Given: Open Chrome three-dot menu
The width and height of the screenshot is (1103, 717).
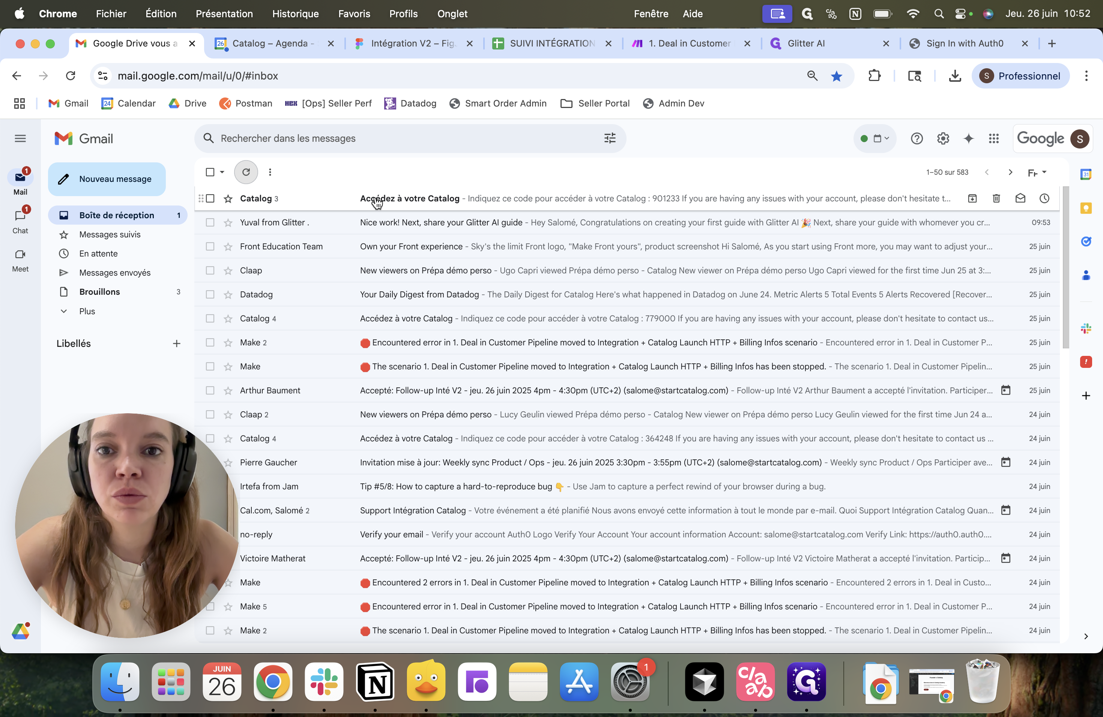Looking at the screenshot, I should (x=1086, y=76).
